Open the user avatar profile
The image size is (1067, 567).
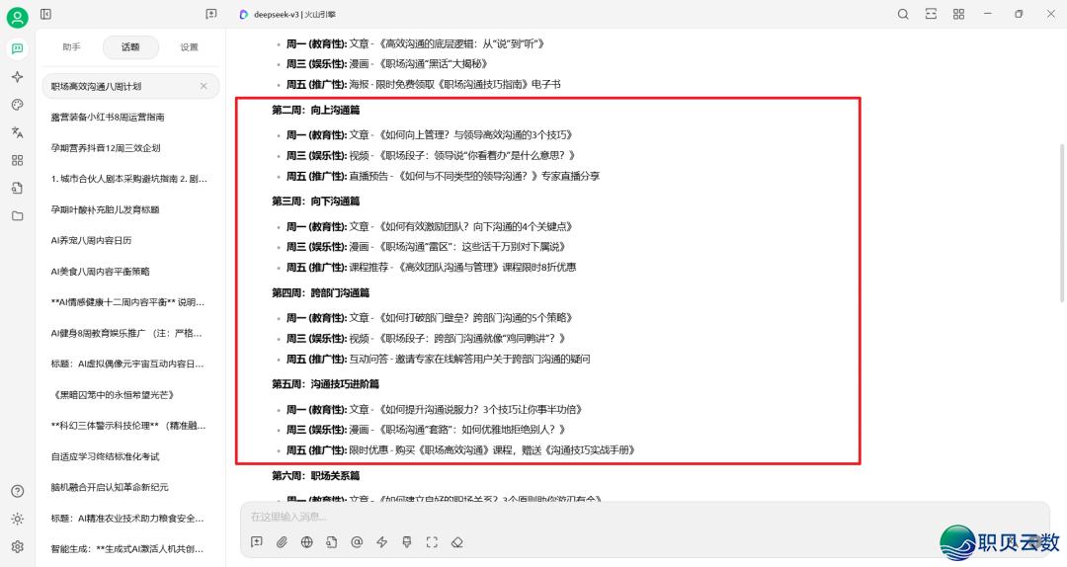click(x=17, y=17)
